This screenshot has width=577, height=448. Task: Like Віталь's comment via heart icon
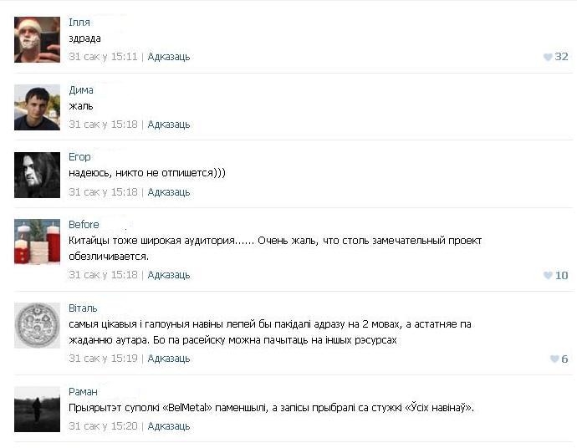(554, 359)
